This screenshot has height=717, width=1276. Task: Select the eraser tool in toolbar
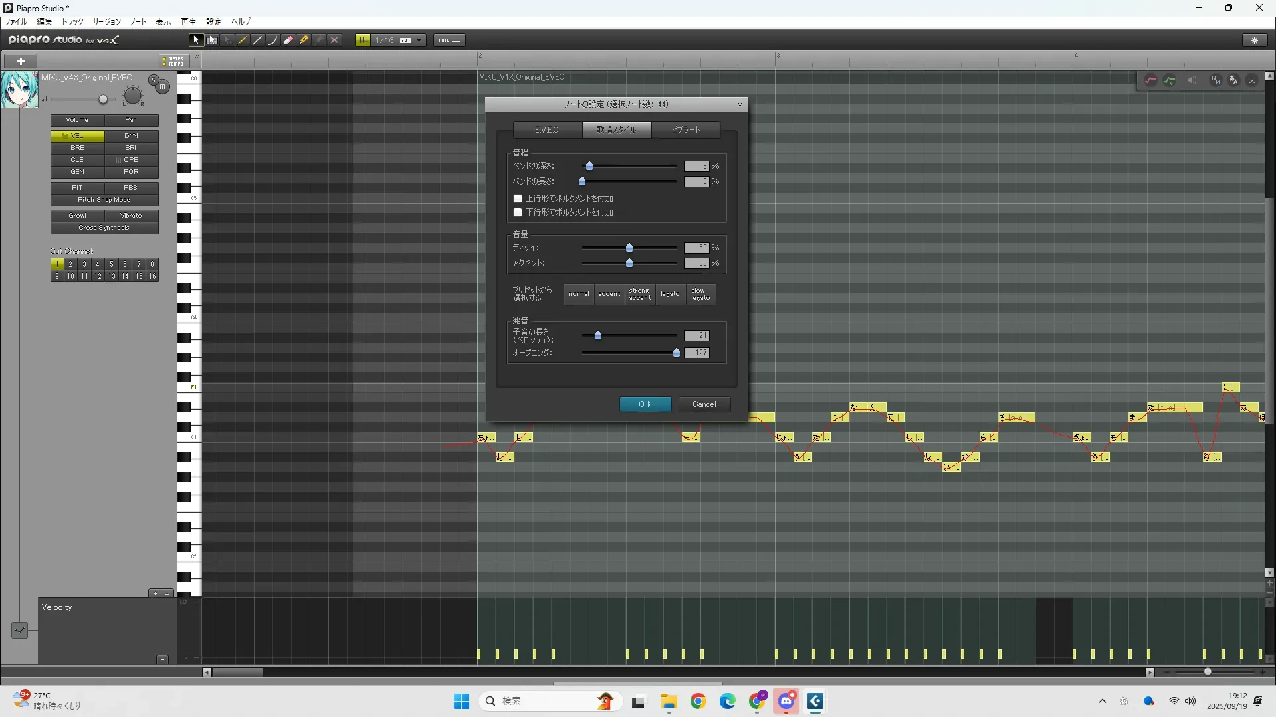(x=288, y=40)
